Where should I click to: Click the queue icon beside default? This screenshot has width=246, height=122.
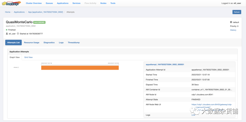click(x=231, y=22)
